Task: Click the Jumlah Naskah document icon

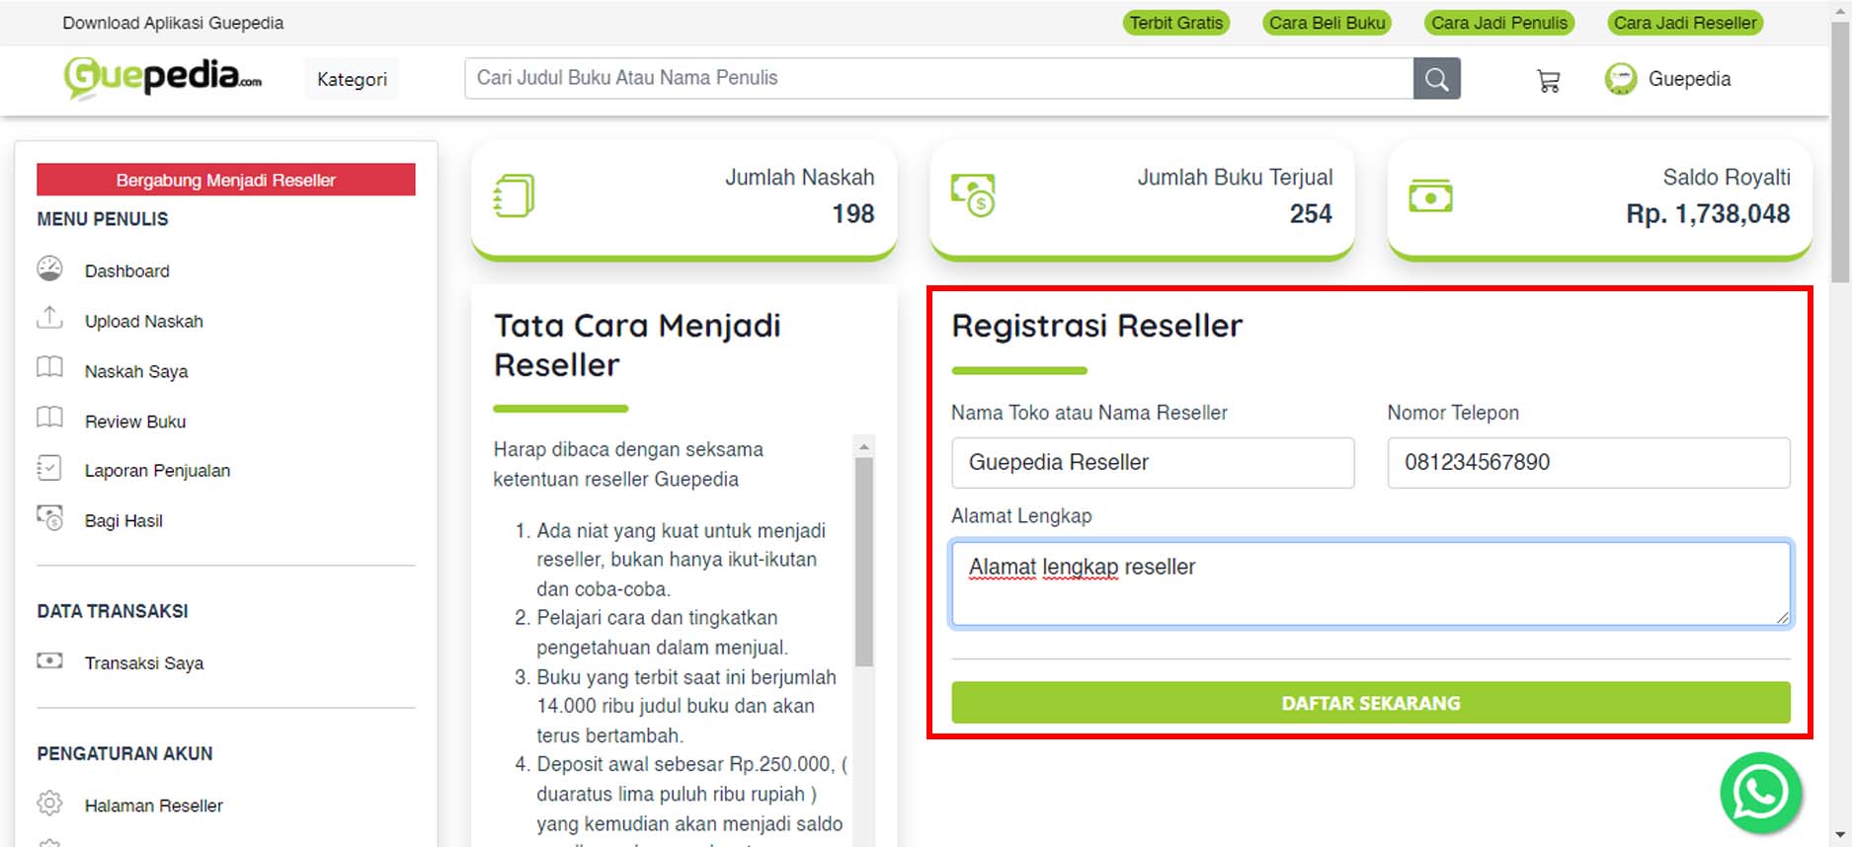Action: tap(514, 195)
